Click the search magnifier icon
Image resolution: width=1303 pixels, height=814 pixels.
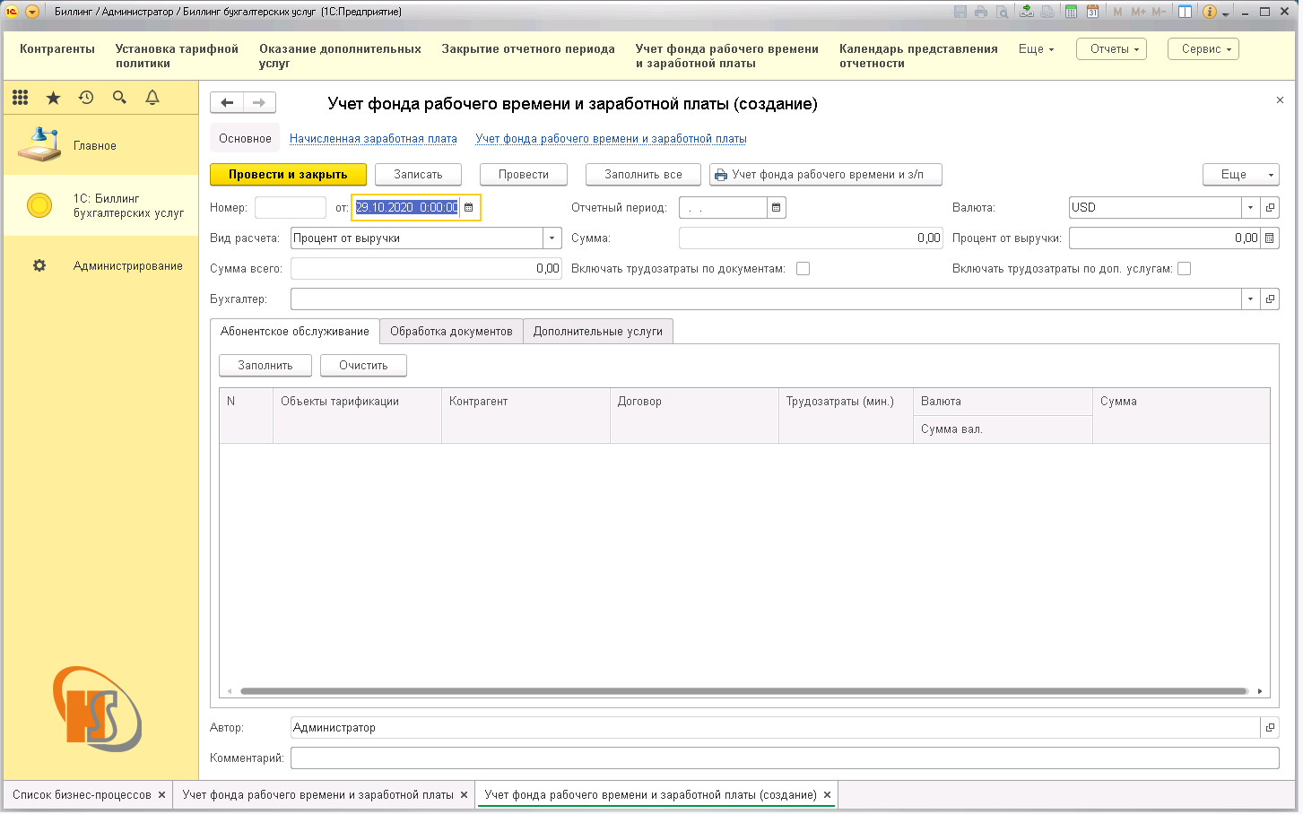pyautogui.click(x=119, y=98)
